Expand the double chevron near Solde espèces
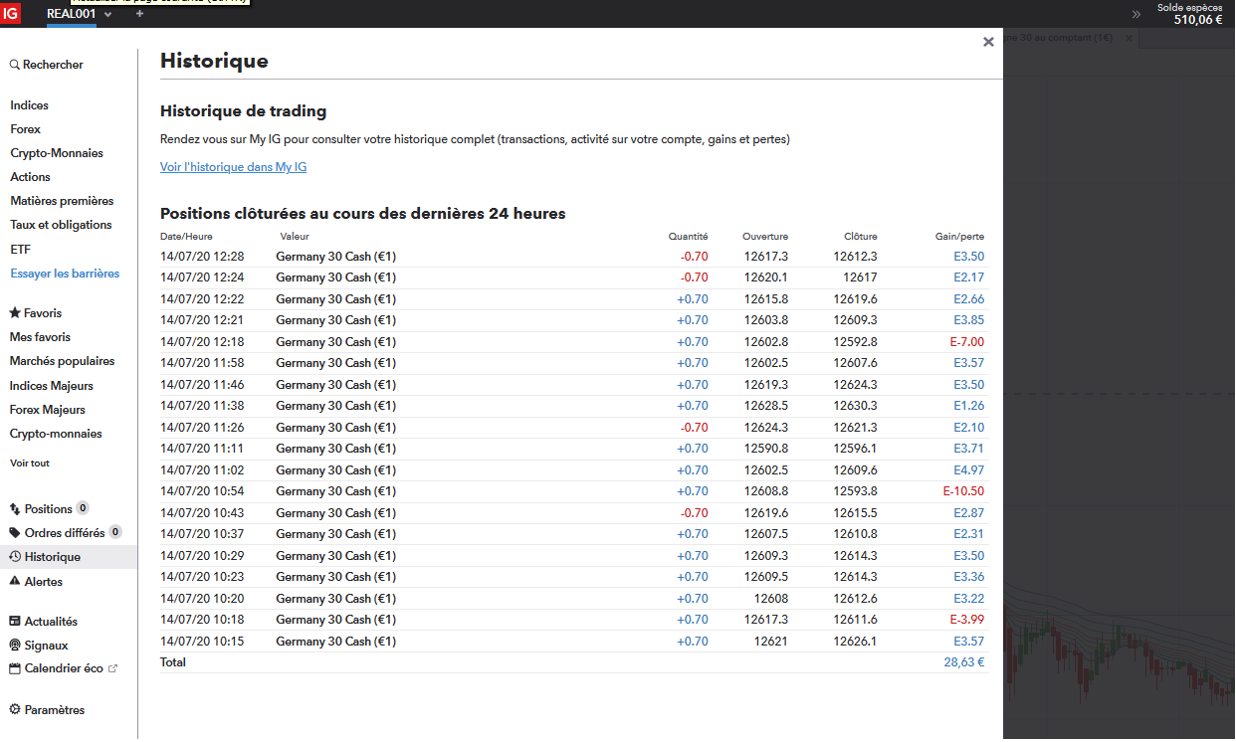1236x742 pixels. tap(1136, 14)
